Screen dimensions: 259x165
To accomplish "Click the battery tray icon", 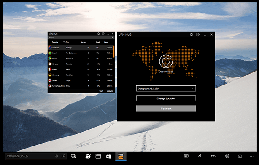I will click(x=213, y=156).
